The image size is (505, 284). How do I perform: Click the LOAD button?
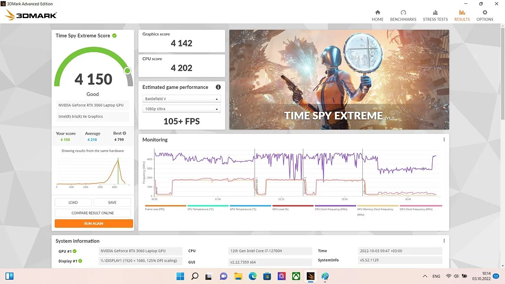click(x=73, y=202)
